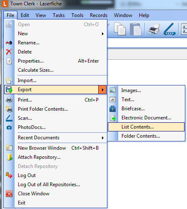Image resolution: width=187 pixels, height=209 pixels.
Task: Click the camera icon beside PhotoDocs
Action: click(9, 127)
